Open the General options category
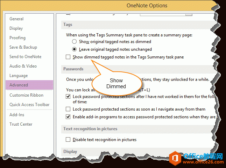226x168 pixels. click(x=16, y=19)
